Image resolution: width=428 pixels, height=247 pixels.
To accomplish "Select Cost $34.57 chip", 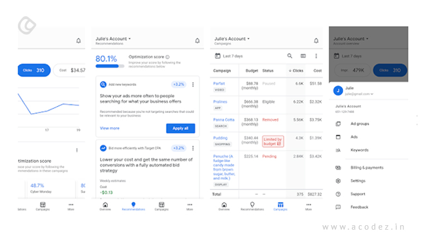I will 69,70.
